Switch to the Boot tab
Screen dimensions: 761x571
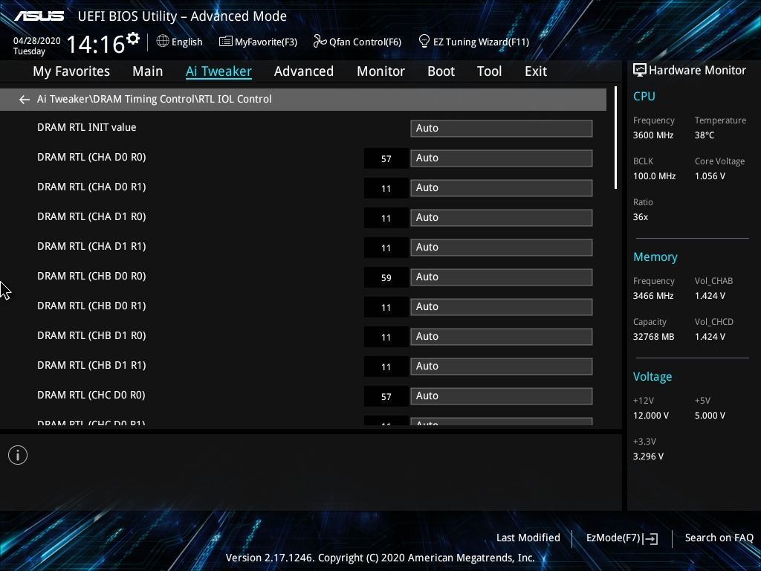click(441, 71)
